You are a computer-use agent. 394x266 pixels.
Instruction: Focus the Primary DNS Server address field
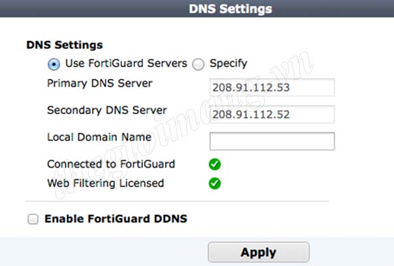(272, 87)
